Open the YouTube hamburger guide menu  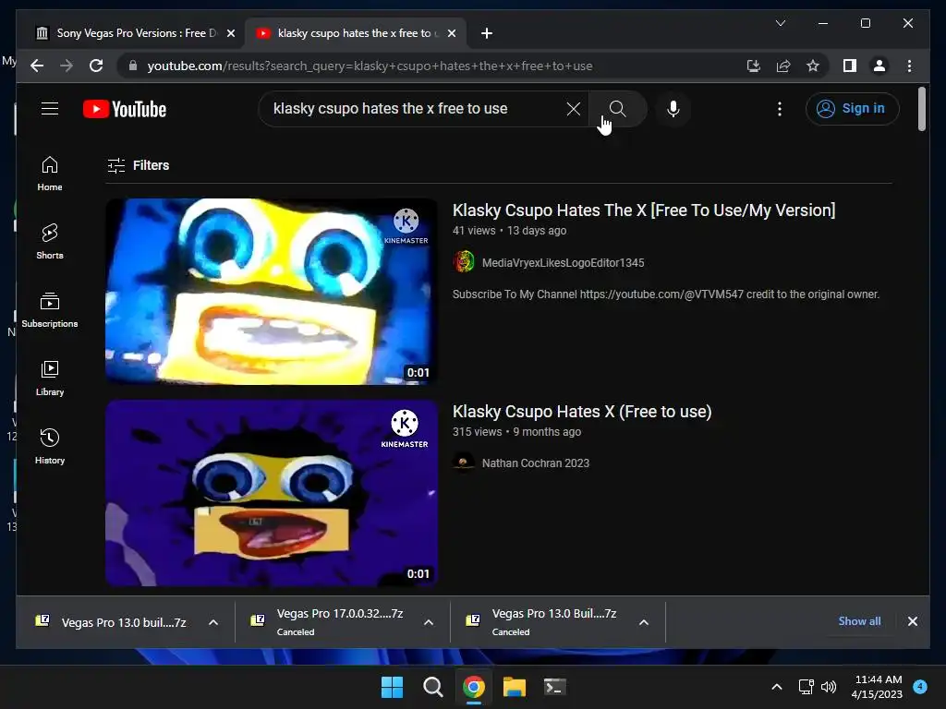click(50, 109)
